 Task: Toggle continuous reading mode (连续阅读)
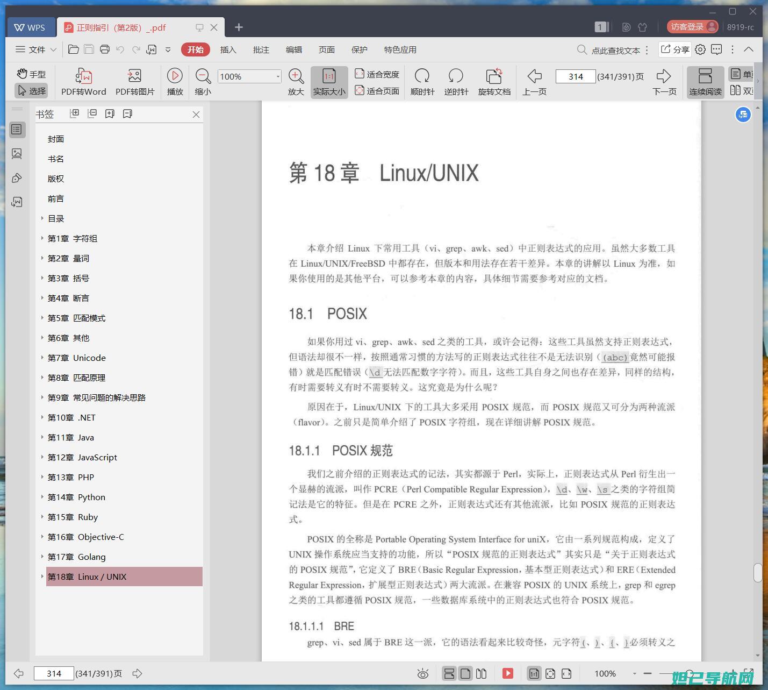pyautogui.click(x=705, y=82)
